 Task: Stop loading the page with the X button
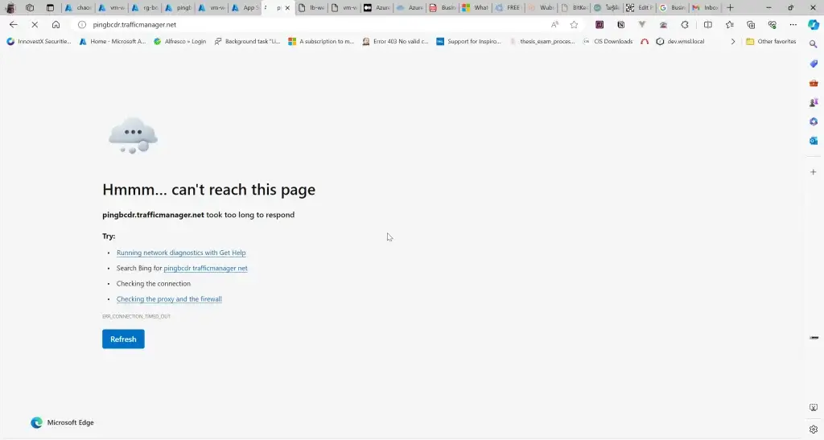point(34,24)
